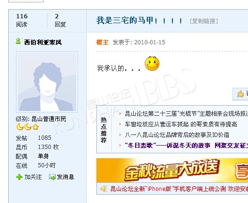Click arrow bullet beside 光棍节 topic

pyautogui.click(x=120, y=114)
